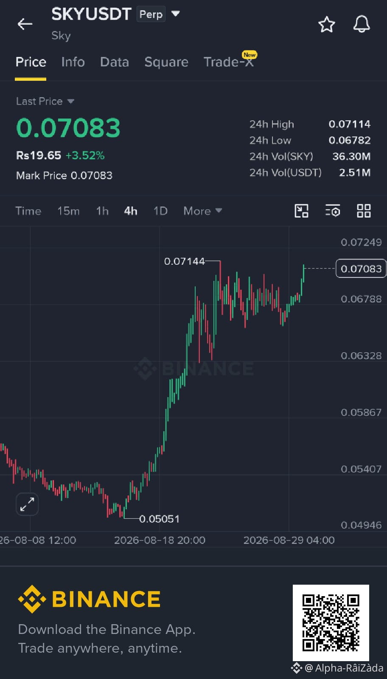This screenshot has height=679, width=387.
Task: Add SKYUSDT to favorites star
Action: [x=327, y=24]
